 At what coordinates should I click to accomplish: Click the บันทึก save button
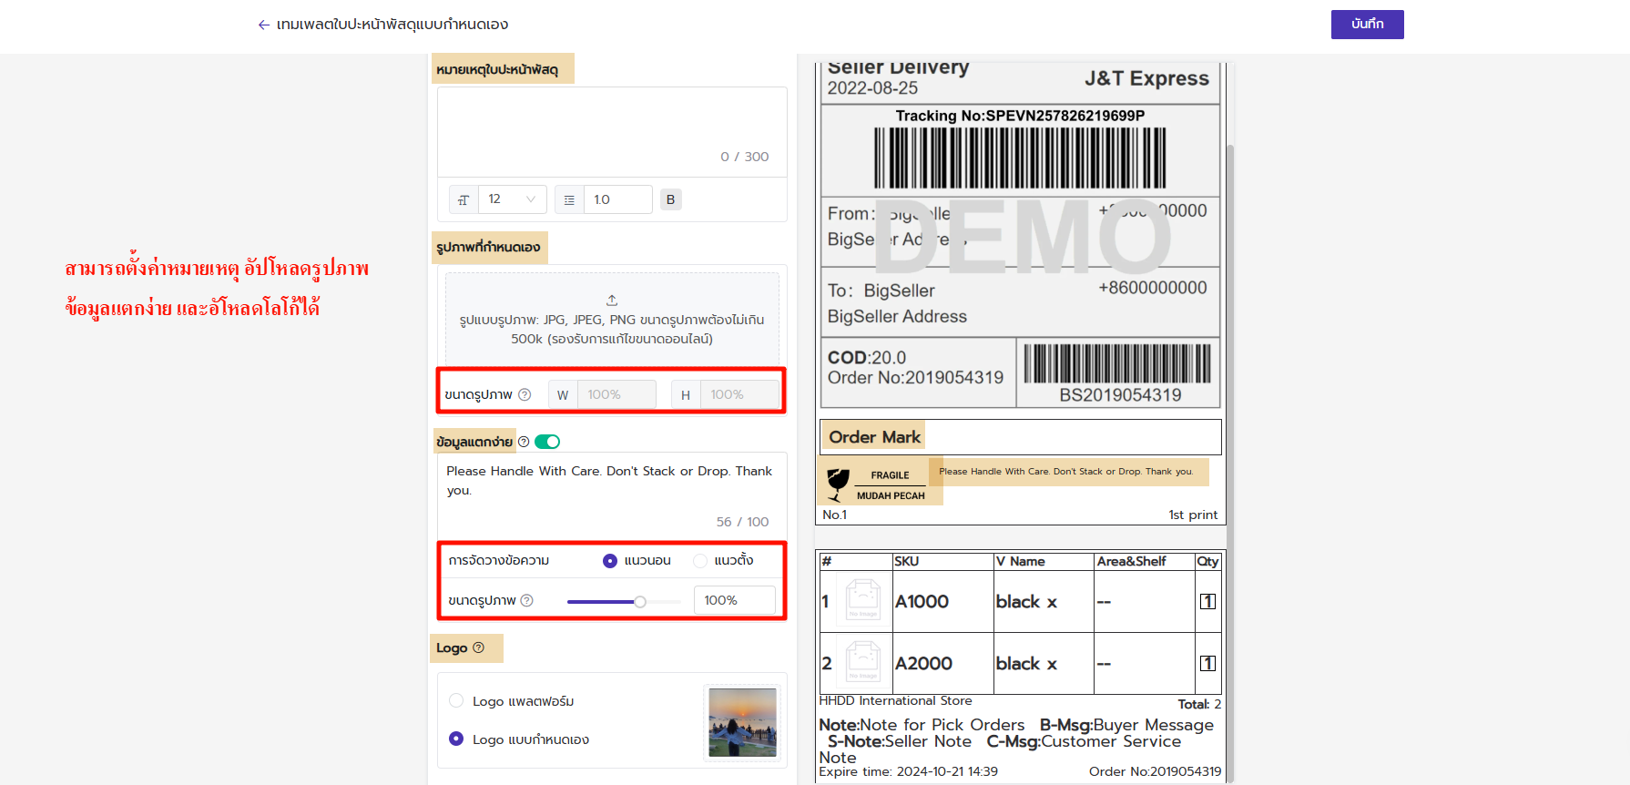point(1367,25)
